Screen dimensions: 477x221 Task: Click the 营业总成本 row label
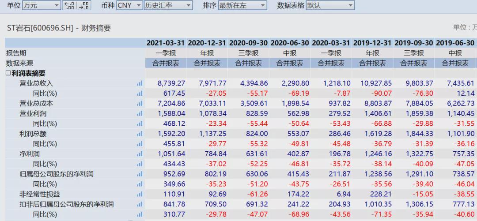[36, 103]
